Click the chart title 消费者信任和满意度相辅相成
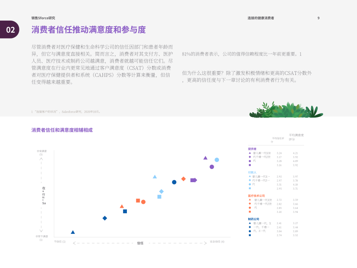 [x=62, y=130]
